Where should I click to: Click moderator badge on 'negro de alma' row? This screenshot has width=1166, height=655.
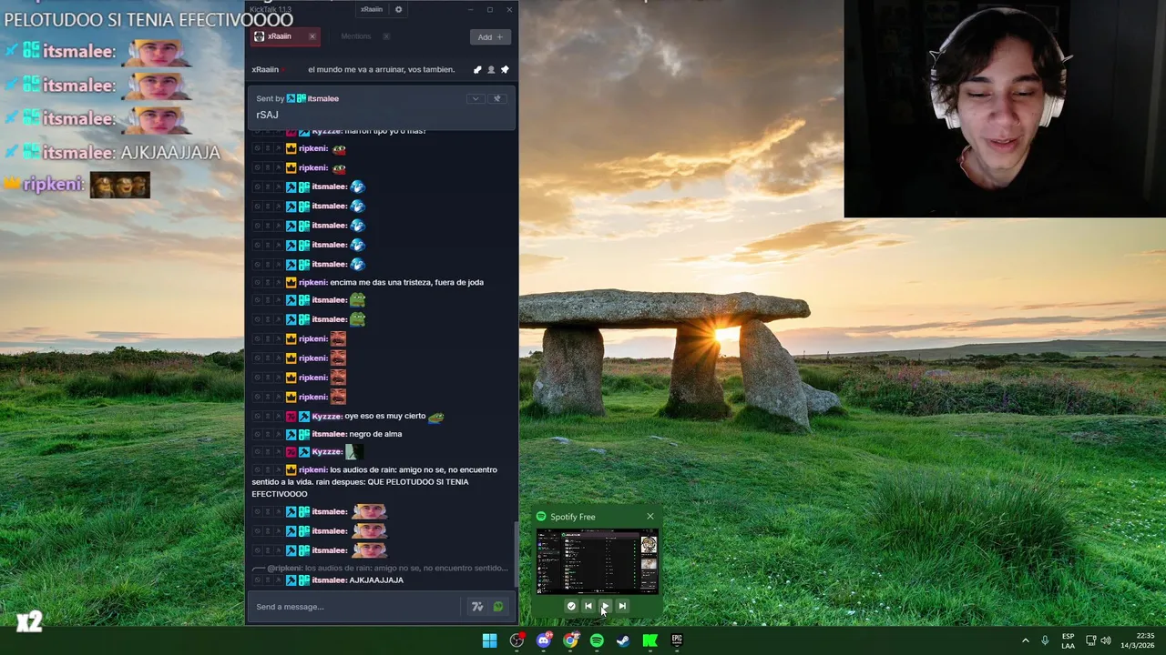[x=291, y=435]
